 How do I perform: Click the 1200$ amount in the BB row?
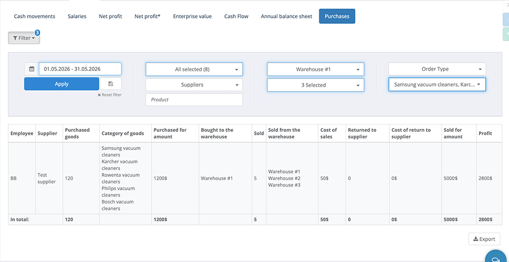tap(160, 179)
